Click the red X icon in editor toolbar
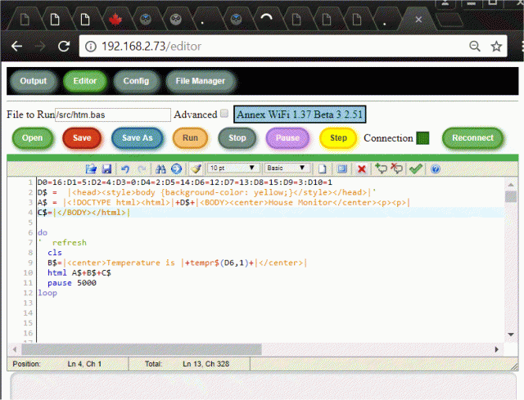The width and height of the screenshot is (524, 400). pyautogui.click(x=361, y=169)
